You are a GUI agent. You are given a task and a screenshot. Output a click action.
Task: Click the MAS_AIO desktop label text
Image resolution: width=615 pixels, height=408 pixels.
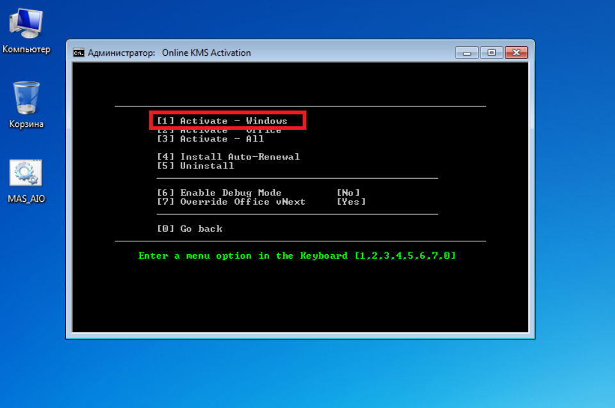pyautogui.click(x=26, y=199)
